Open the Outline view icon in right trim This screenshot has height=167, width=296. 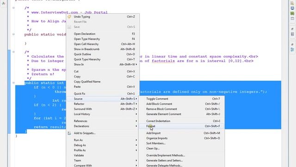pyautogui.click(x=292, y=50)
